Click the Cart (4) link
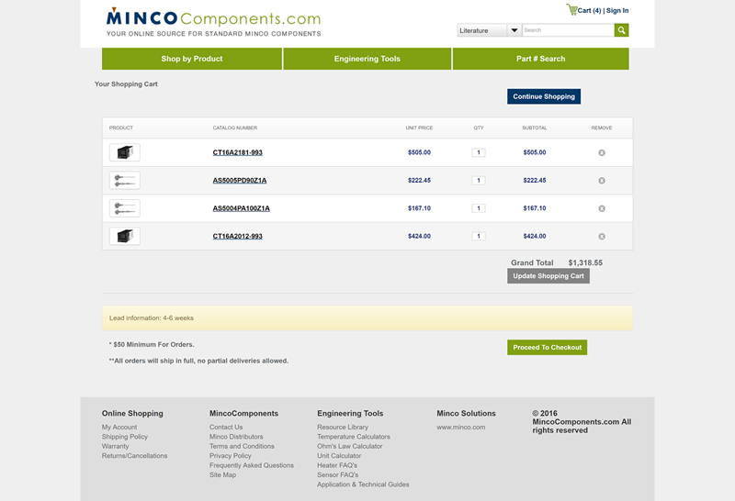 (x=589, y=10)
